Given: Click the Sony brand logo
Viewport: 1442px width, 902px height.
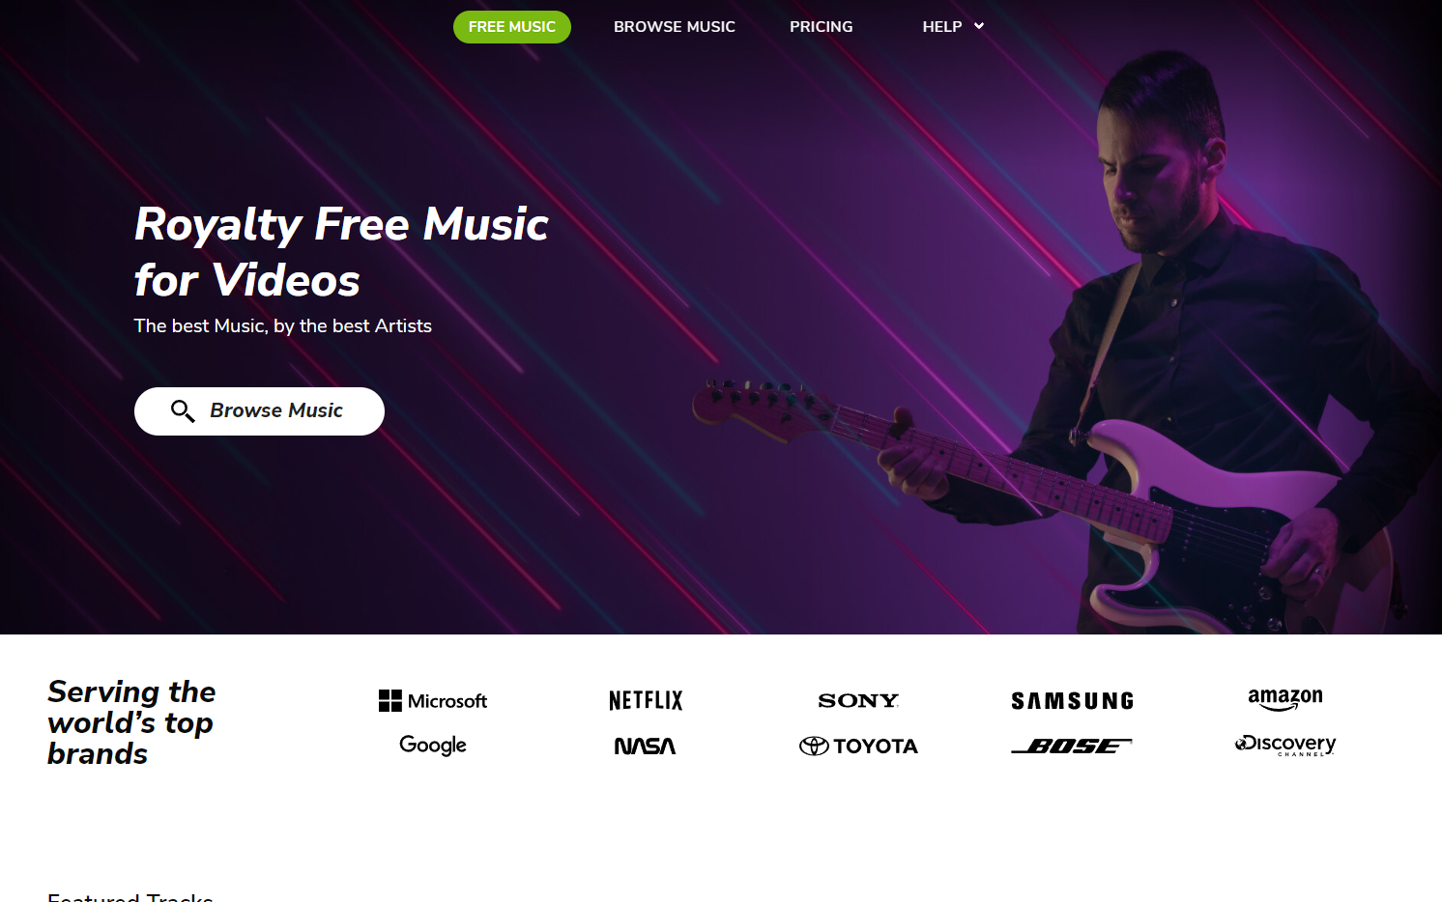Looking at the screenshot, I should click(858, 701).
